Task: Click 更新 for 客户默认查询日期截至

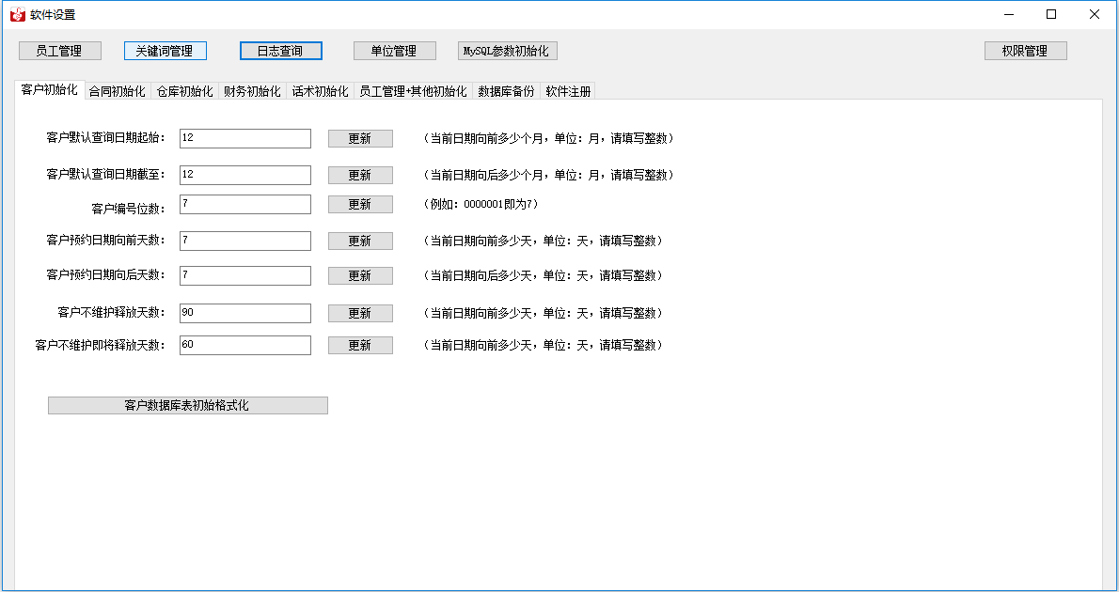Action: pos(360,175)
